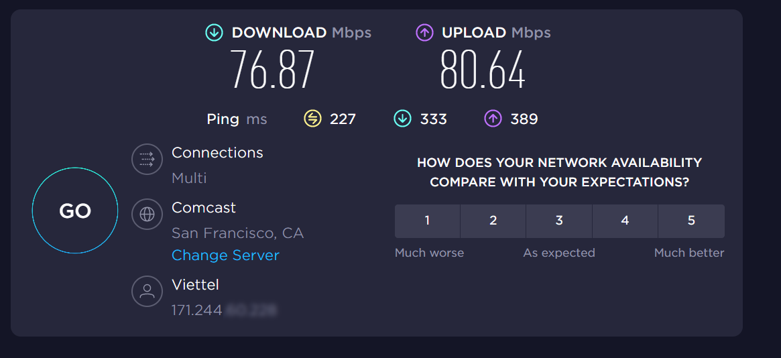Viewport: 781px width, 358px height.
Task: Select rating 2 in the survey
Action: (493, 221)
